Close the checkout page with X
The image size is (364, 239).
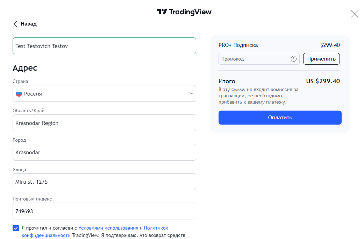click(x=354, y=14)
